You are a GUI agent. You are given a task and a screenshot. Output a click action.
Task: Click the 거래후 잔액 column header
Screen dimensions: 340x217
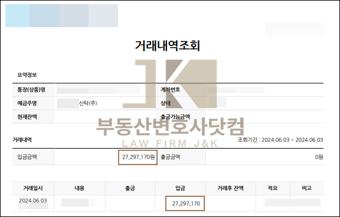pos(231,188)
